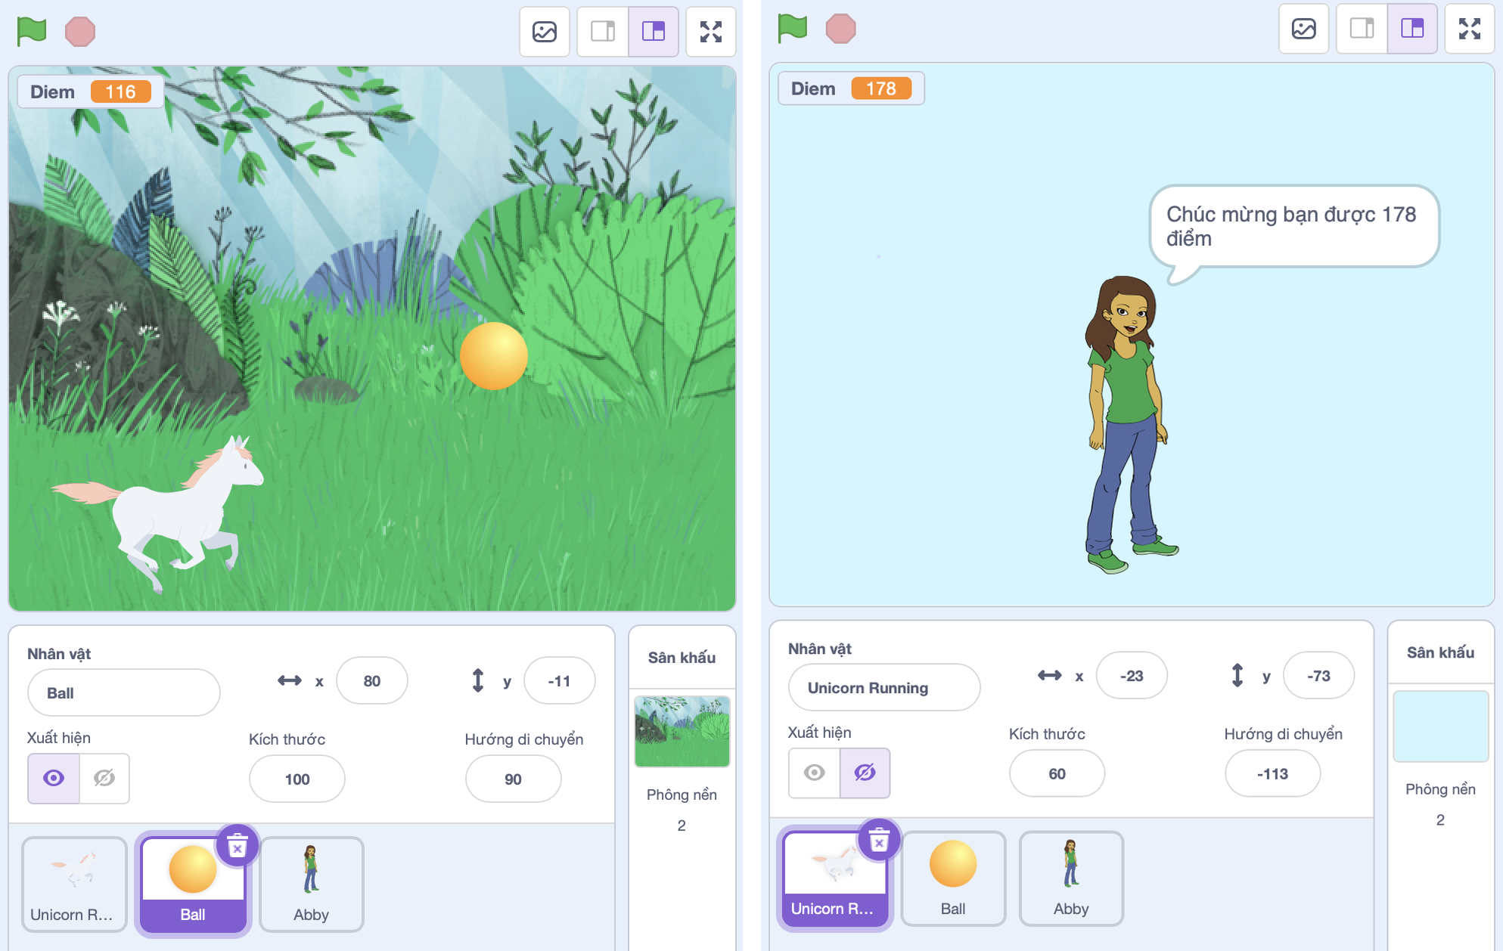The image size is (1503, 951).
Task: Click size field showing 100
Action: pos(297,779)
